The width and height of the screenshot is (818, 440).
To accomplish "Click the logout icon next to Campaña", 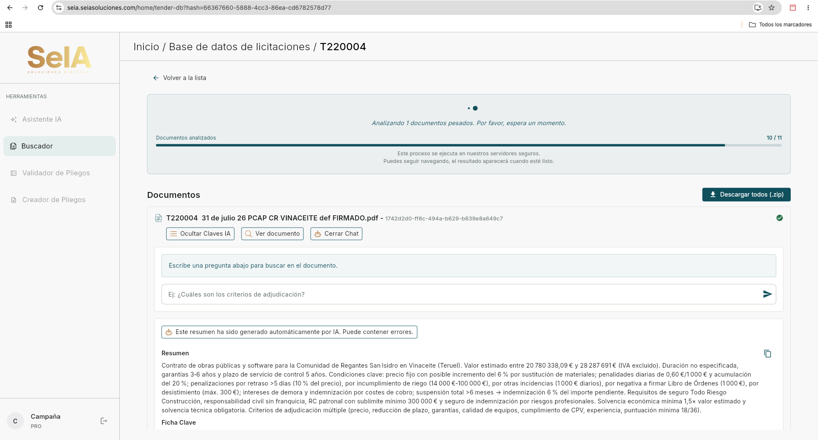I will (104, 421).
